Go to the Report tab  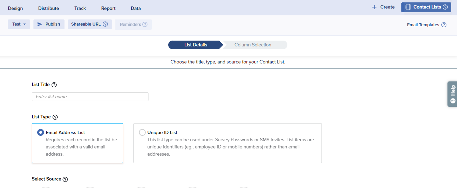[x=108, y=8]
